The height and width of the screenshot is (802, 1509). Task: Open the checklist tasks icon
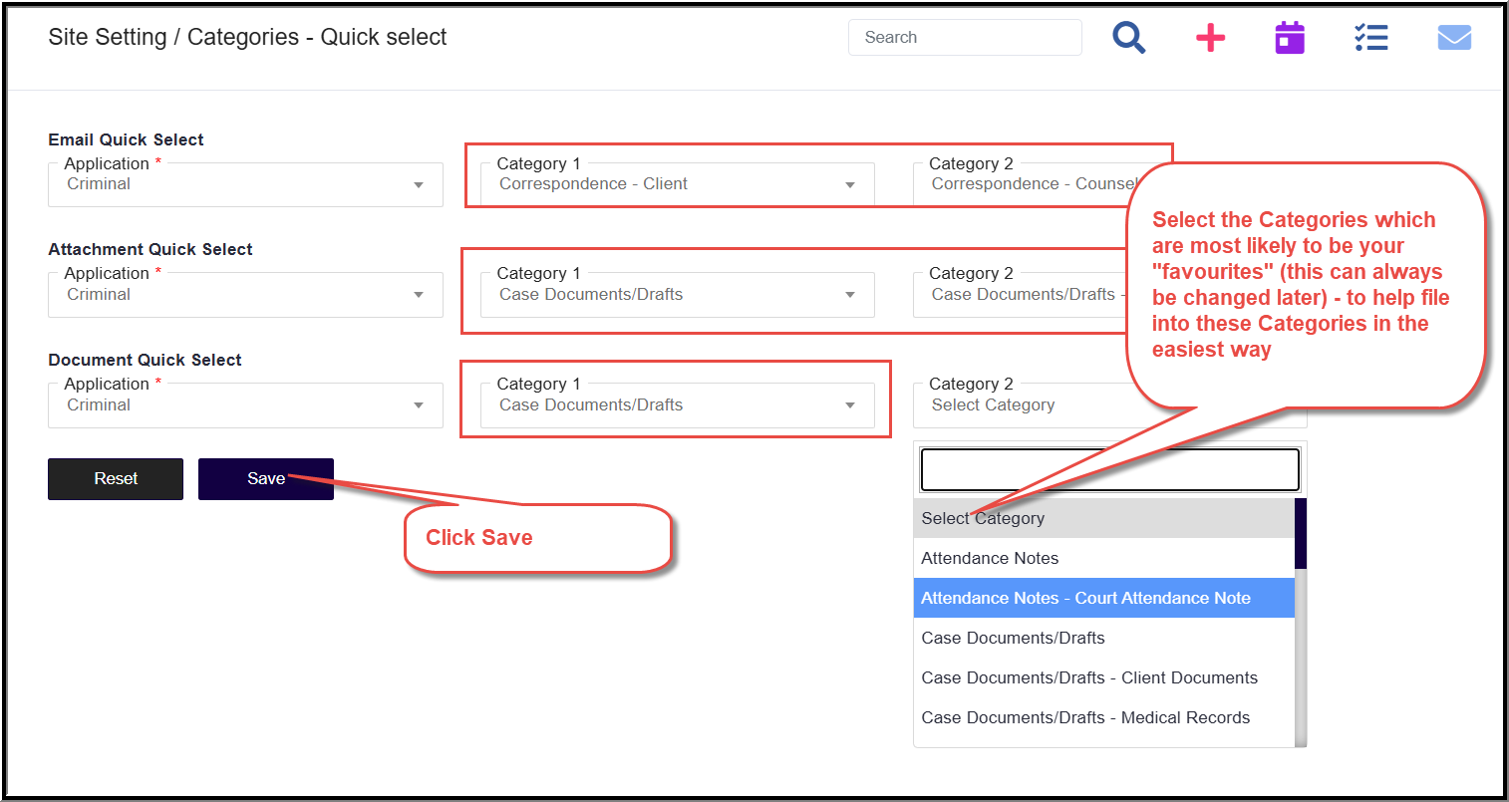(1371, 38)
